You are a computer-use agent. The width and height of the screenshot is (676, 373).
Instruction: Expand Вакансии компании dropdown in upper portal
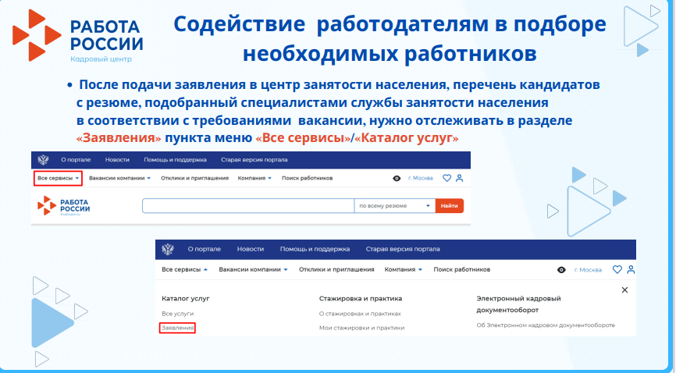pyautogui.click(x=120, y=178)
